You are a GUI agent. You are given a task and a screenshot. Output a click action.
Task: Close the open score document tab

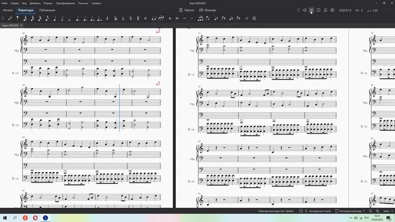tap(21, 25)
